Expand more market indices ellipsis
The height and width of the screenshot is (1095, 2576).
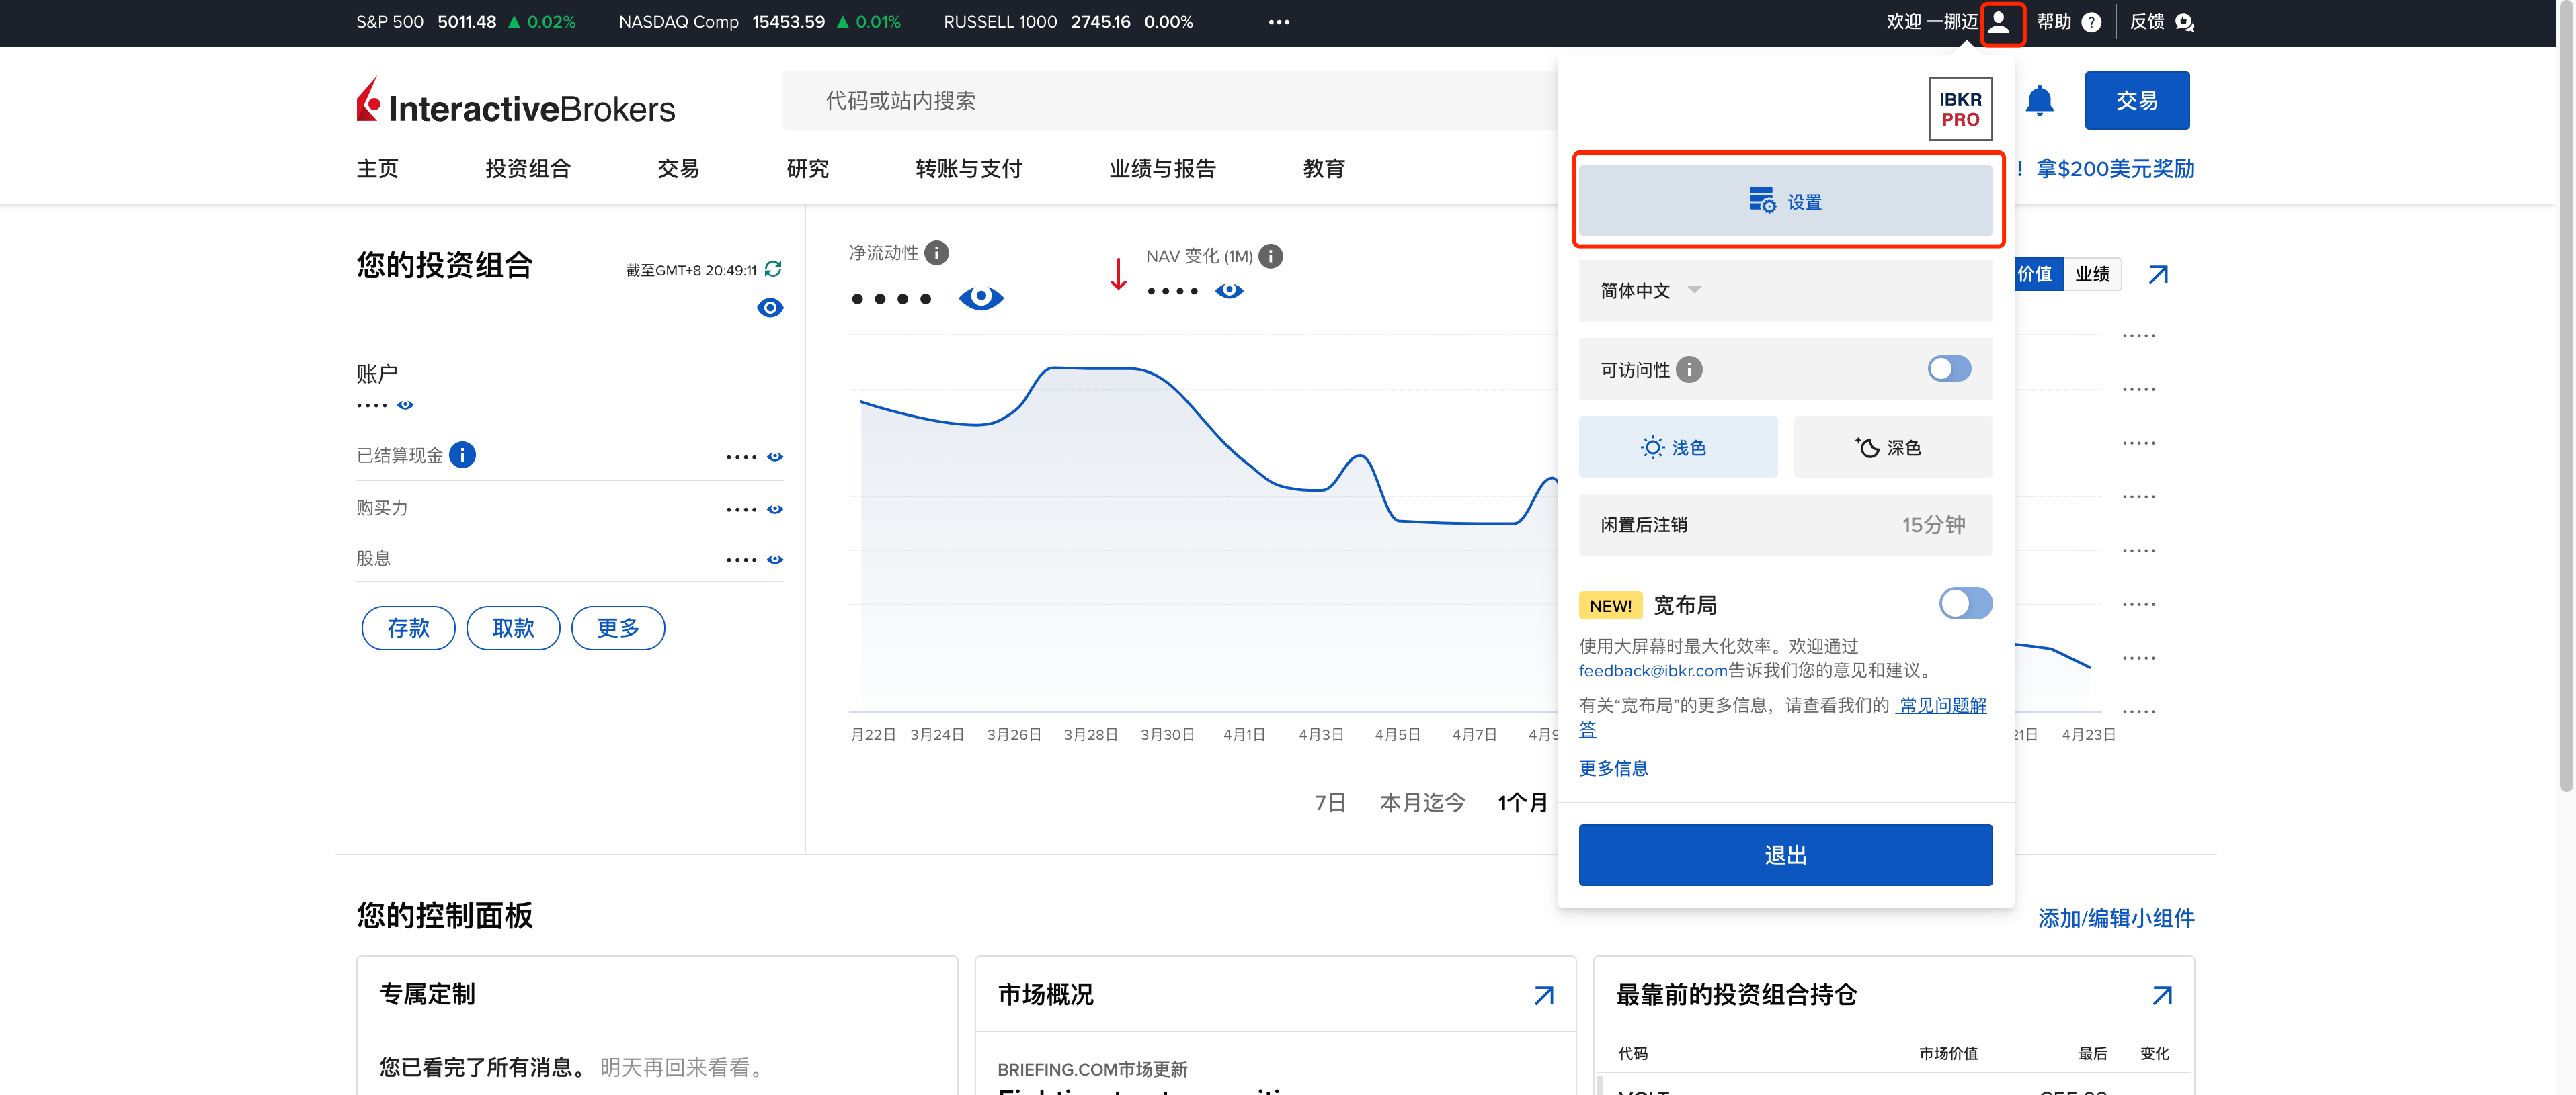1278,22
